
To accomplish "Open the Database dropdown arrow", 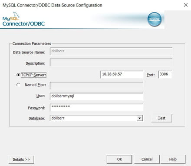I will click(139, 118).
